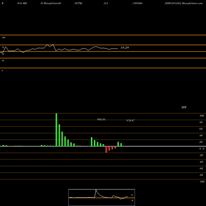The height and width of the screenshot is (206, 206).
Task: Click the RSI axis label 0
Action: coord(2,70)
